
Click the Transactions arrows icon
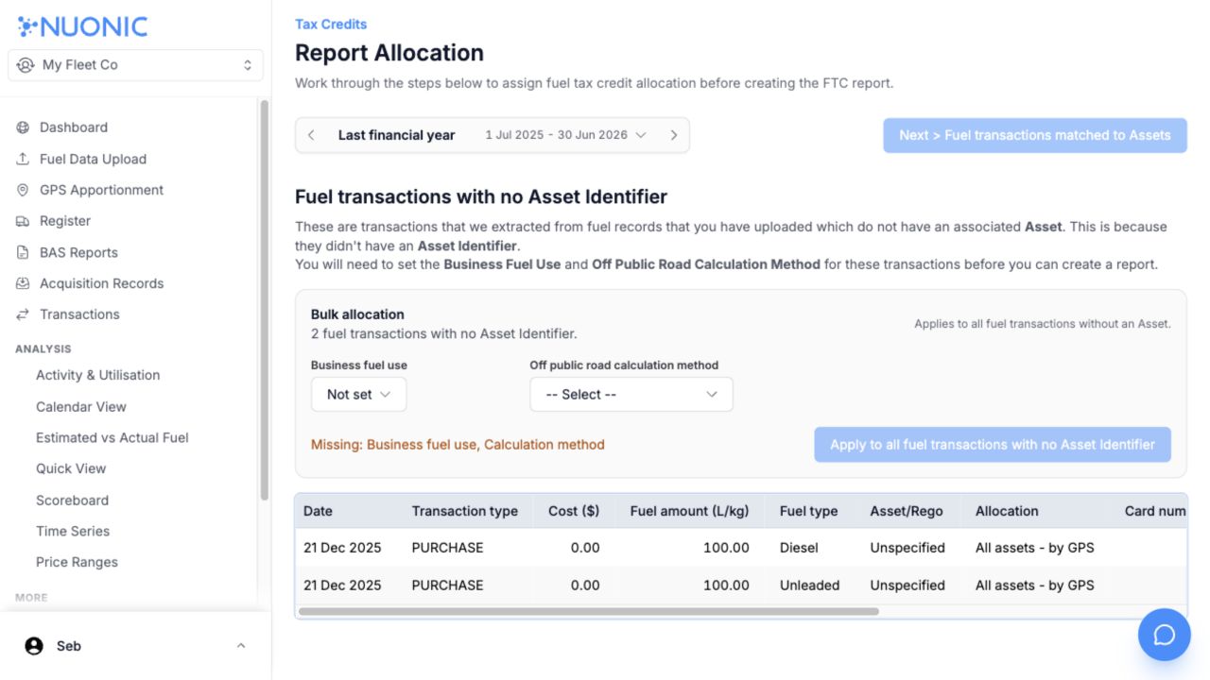[x=23, y=314]
